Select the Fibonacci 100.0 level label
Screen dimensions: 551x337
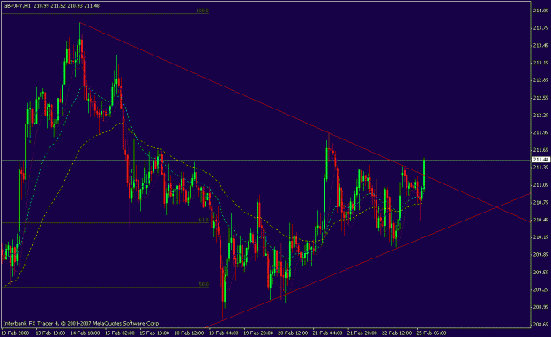203,11
